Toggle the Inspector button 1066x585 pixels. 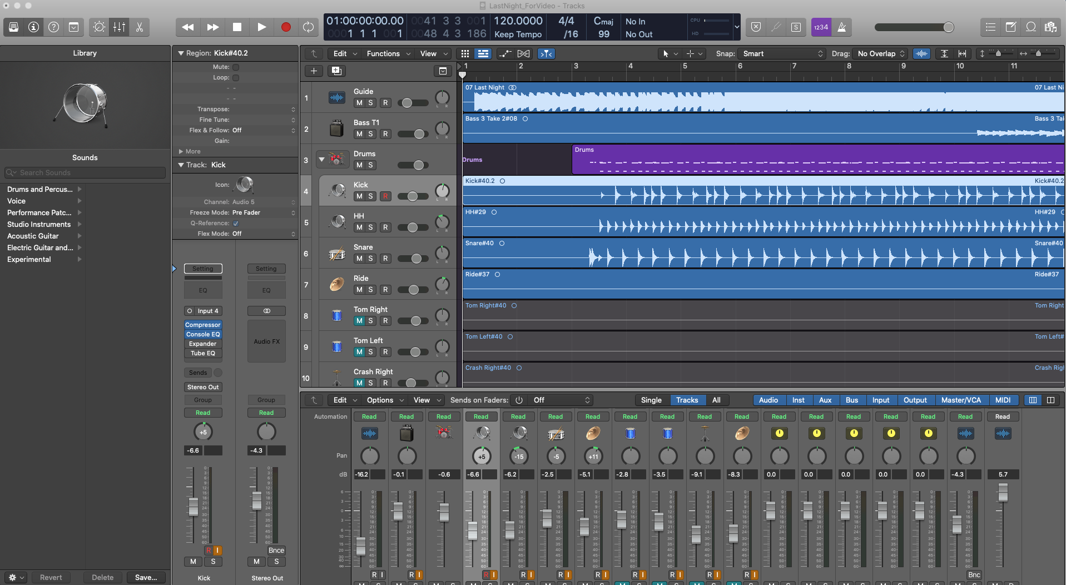coord(34,27)
